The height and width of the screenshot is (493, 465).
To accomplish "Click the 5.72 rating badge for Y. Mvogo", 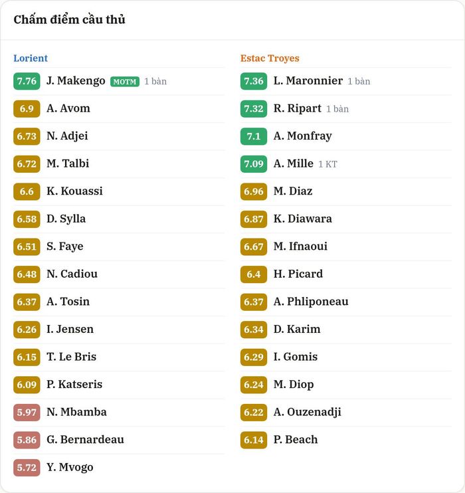I will click(27, 468).
